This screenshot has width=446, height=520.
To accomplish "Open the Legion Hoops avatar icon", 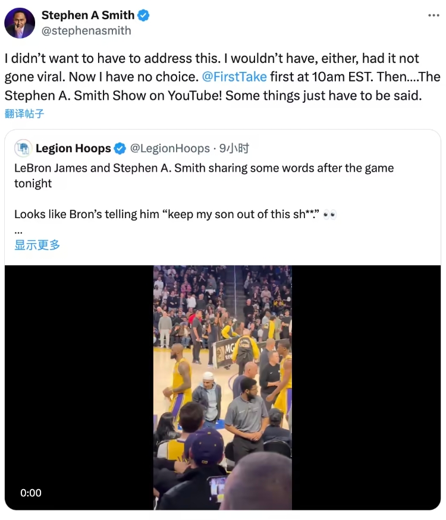I will pos(23,148).
